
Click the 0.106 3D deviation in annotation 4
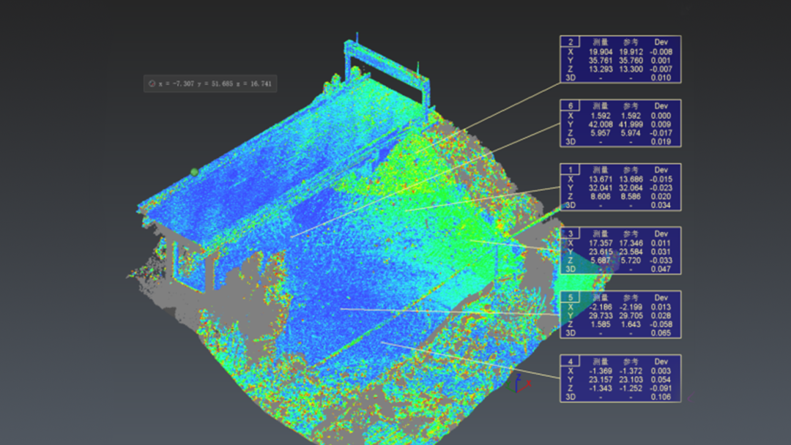(x=661, y=397)
